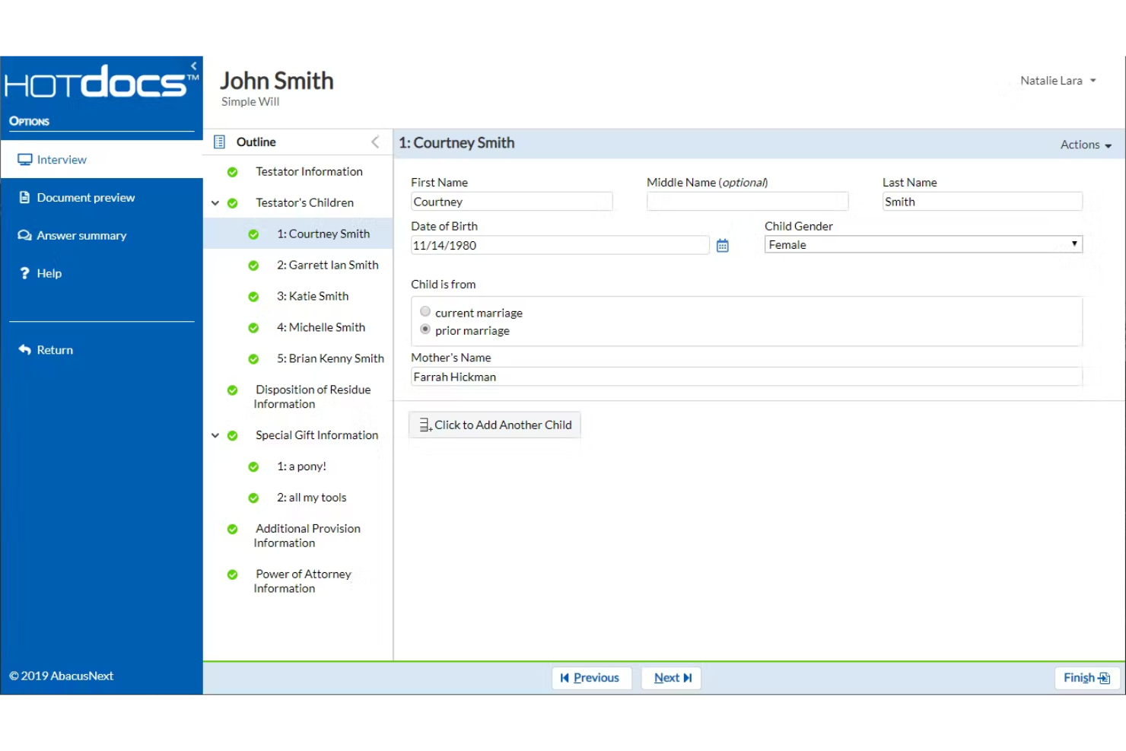The image size is (1126, 751).
Task: Open Document preview via its page icon
Action: pos(24,197)
